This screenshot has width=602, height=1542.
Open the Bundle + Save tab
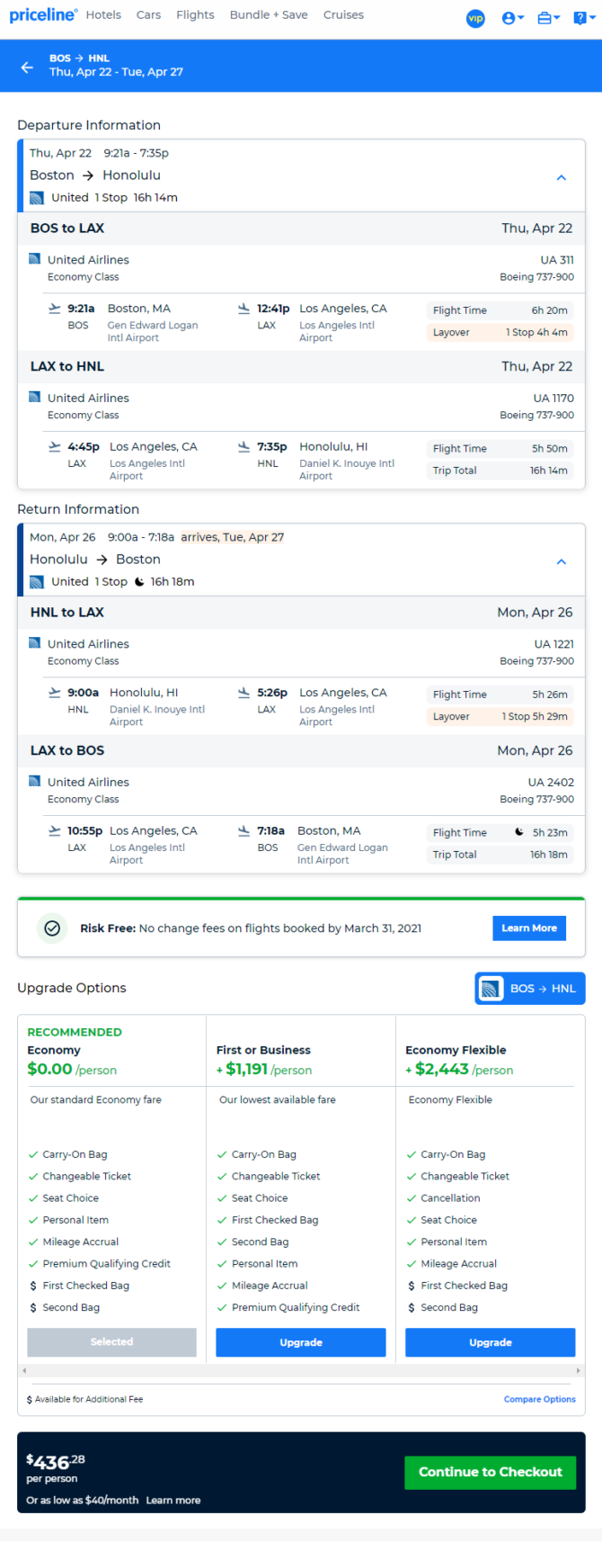(268, 15)
